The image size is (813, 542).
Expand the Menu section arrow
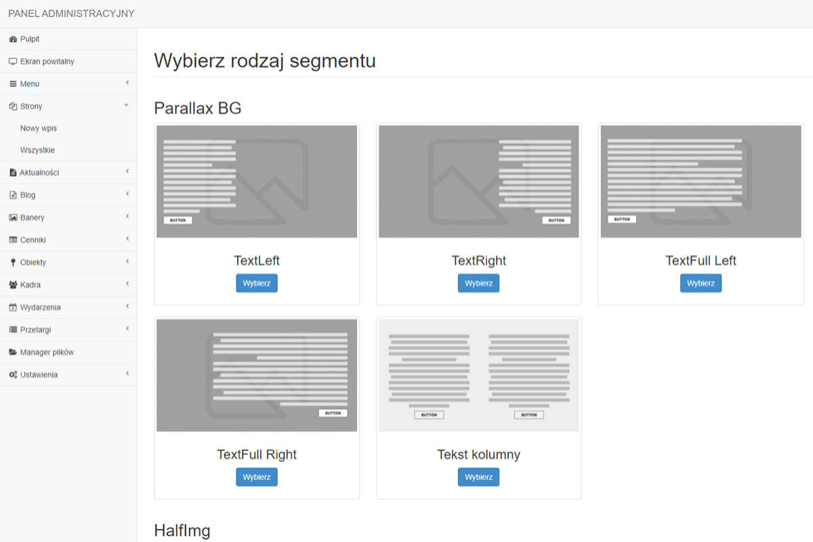[127, 83]
